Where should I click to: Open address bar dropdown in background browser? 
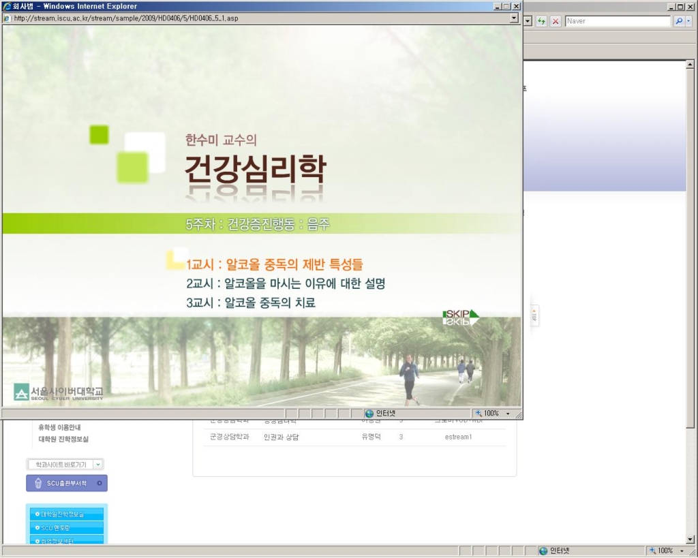tap(528, 21)
